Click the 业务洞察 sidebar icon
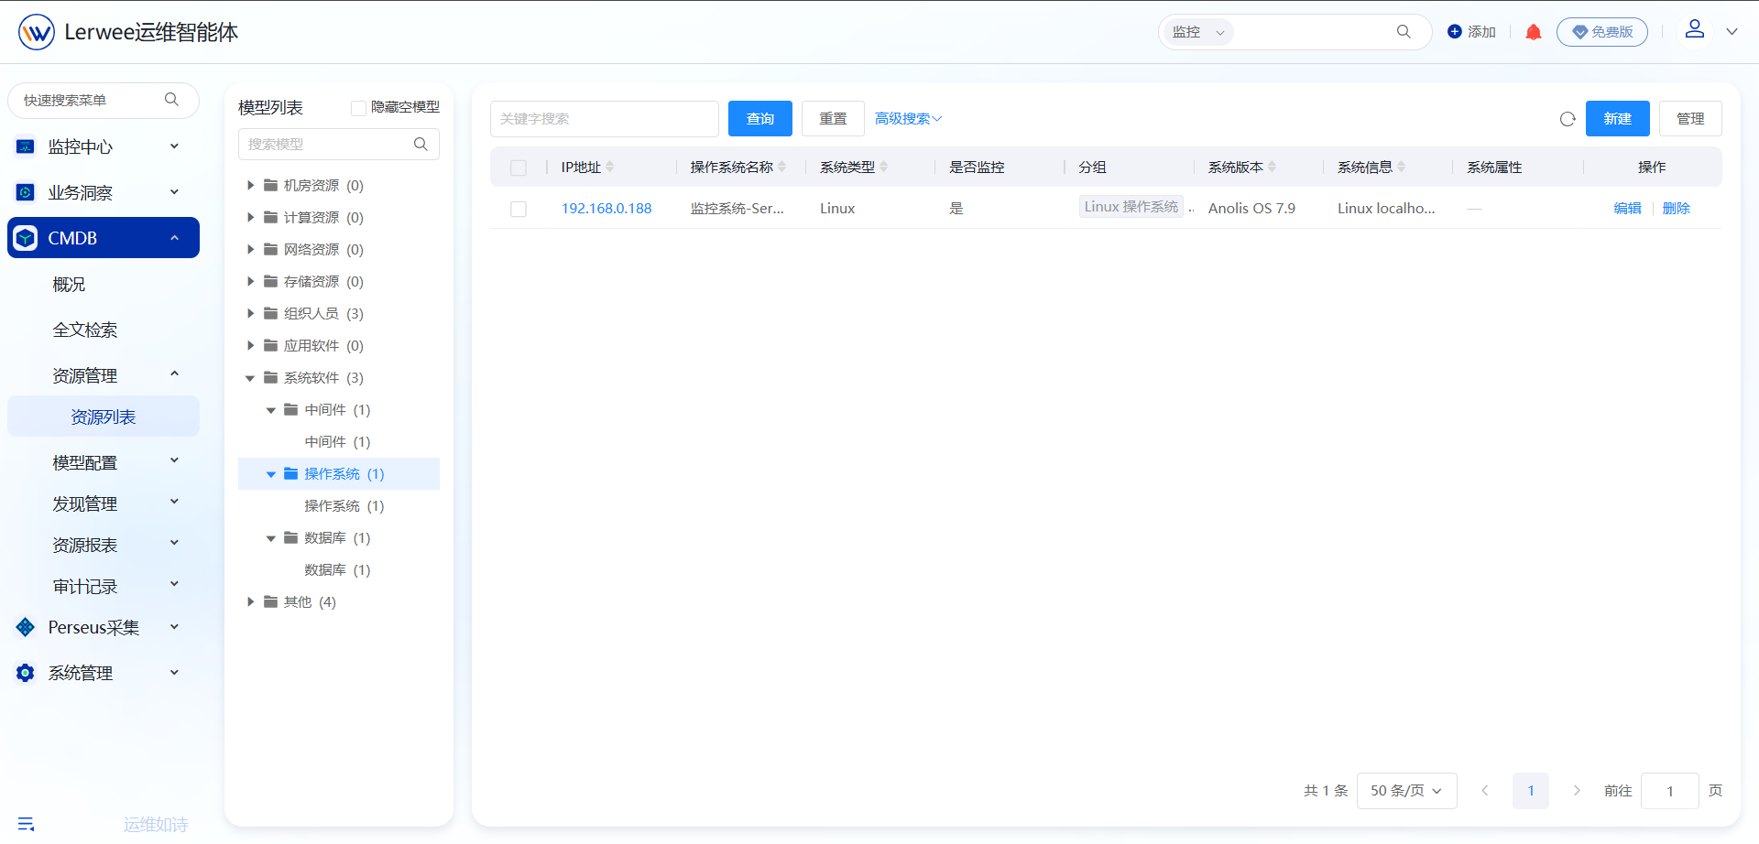Image resolution: width=1759 pixels, height=844 pixels. pyautogui.click(x=26, y=192)
